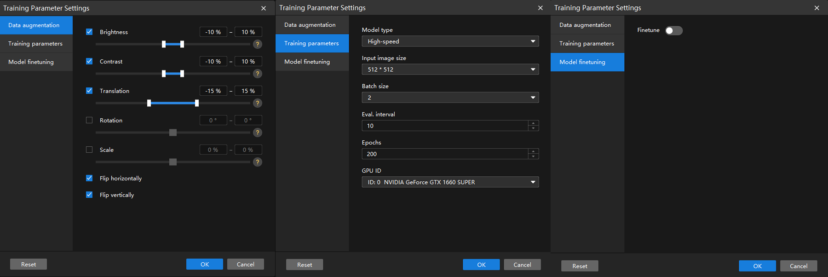The height and width of the screenshot is (277, 828).
Task: Open the Input image size dropdown
Action: coord(450,69)
